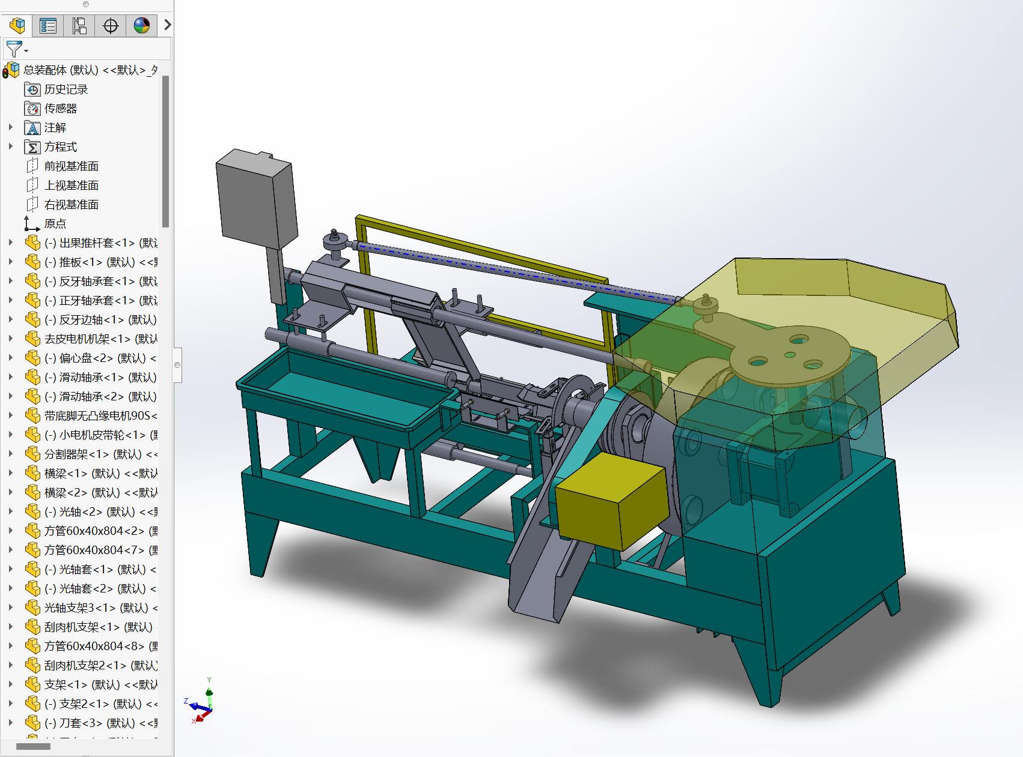Click the 原点 origin icon
The height and width of the screenshot is (757, 1023).
pyautogui.click(x=32, y=224)
